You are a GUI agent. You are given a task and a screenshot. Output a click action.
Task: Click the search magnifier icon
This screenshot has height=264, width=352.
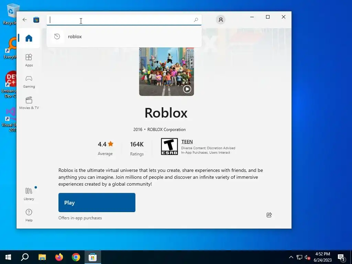point(196,20)
